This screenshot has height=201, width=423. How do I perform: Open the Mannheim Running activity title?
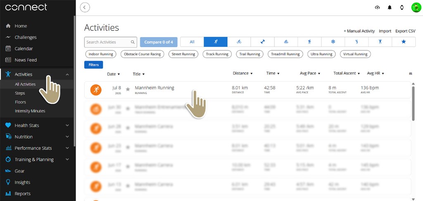(154, 88)
